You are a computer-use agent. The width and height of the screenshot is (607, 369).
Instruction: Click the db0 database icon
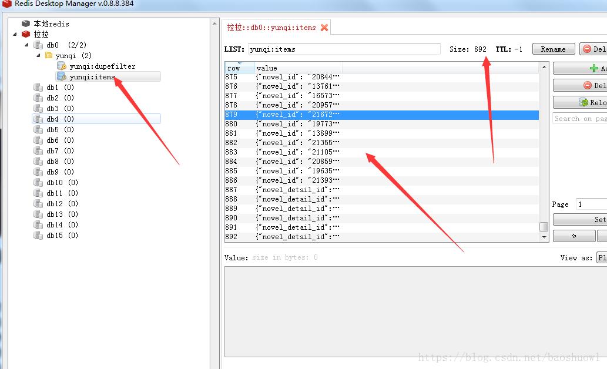click(x=38, y=45)
